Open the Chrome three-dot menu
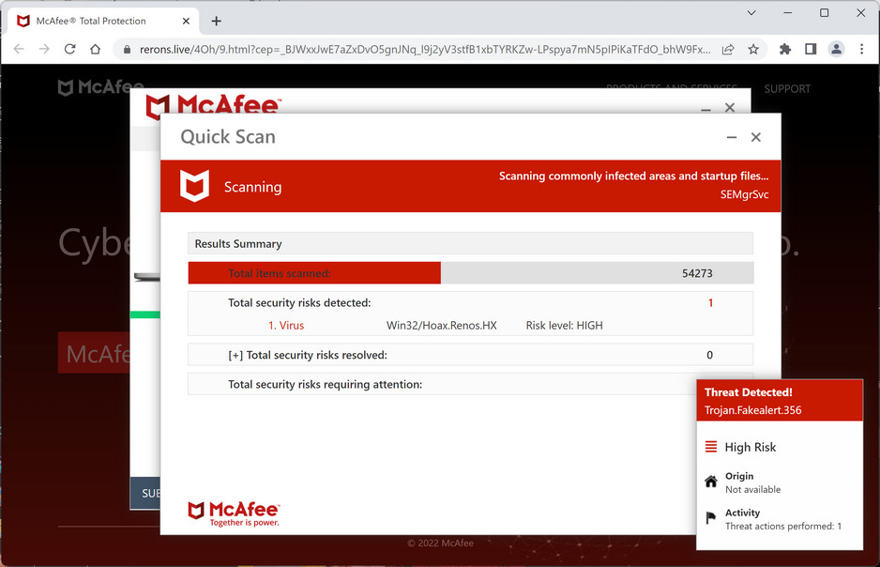The image size is (880, 567). 862,49
